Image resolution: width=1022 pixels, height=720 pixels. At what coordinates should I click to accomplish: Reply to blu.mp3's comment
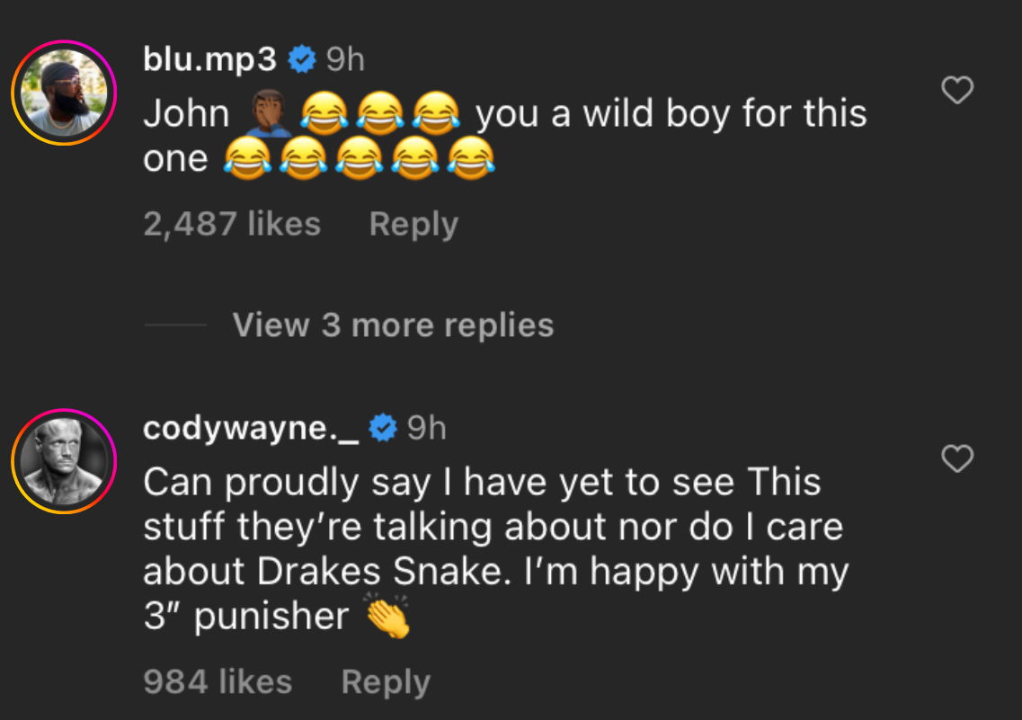pyautogui.click(x=413, y=224)
